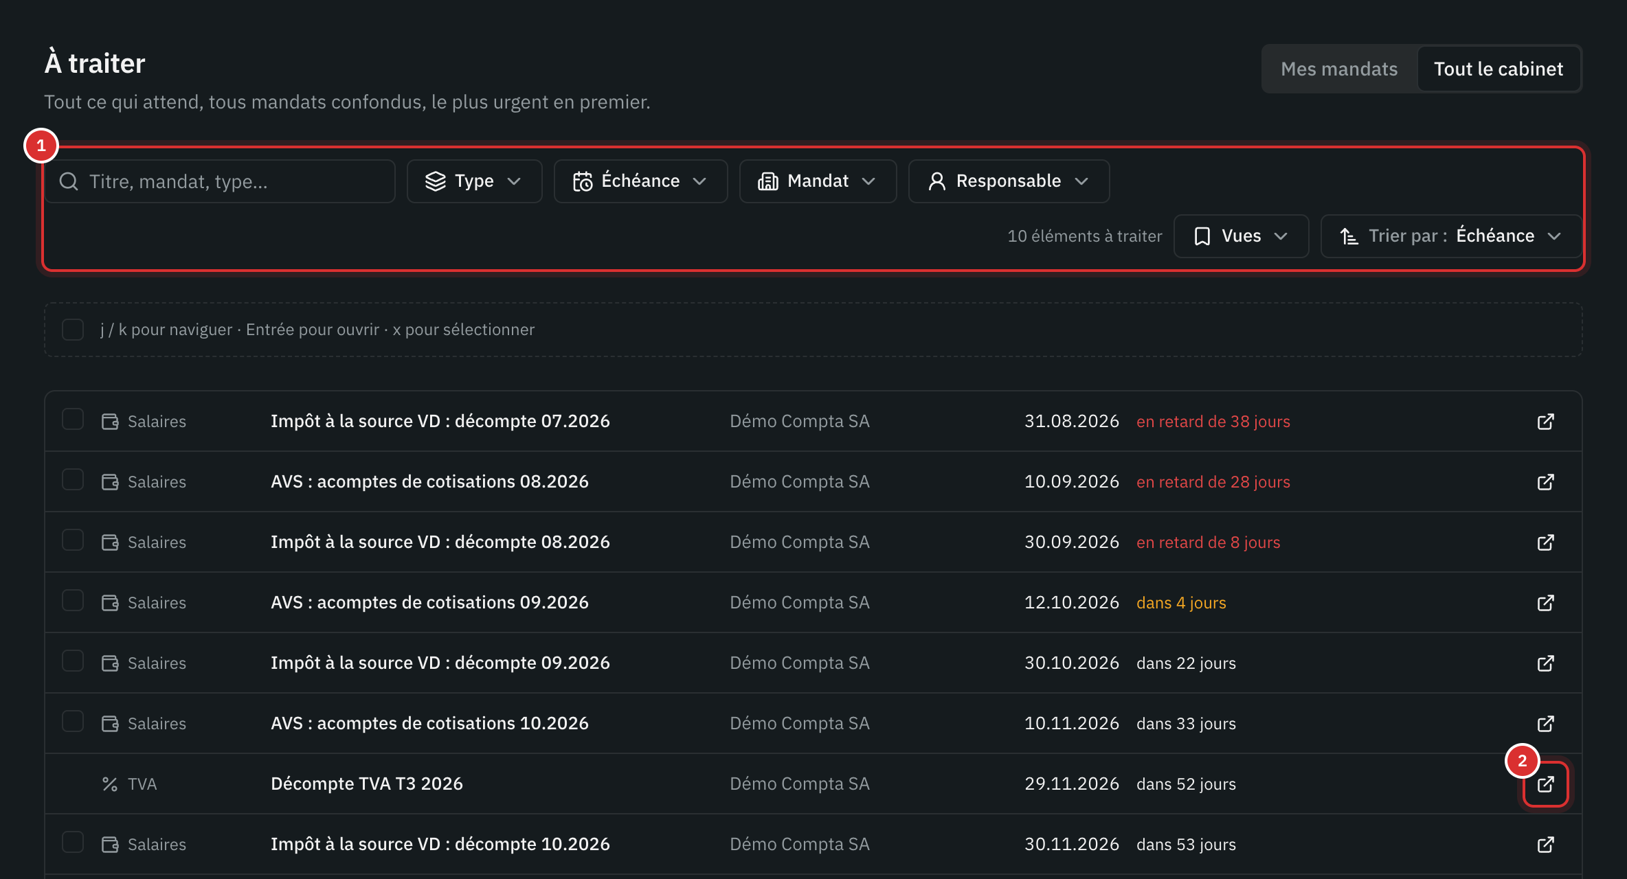Image resolution: width=1627 pixels, height=879 pixels.
Task: Check the Impôt à la source 10.2026 row
Action: pos(73,842)
